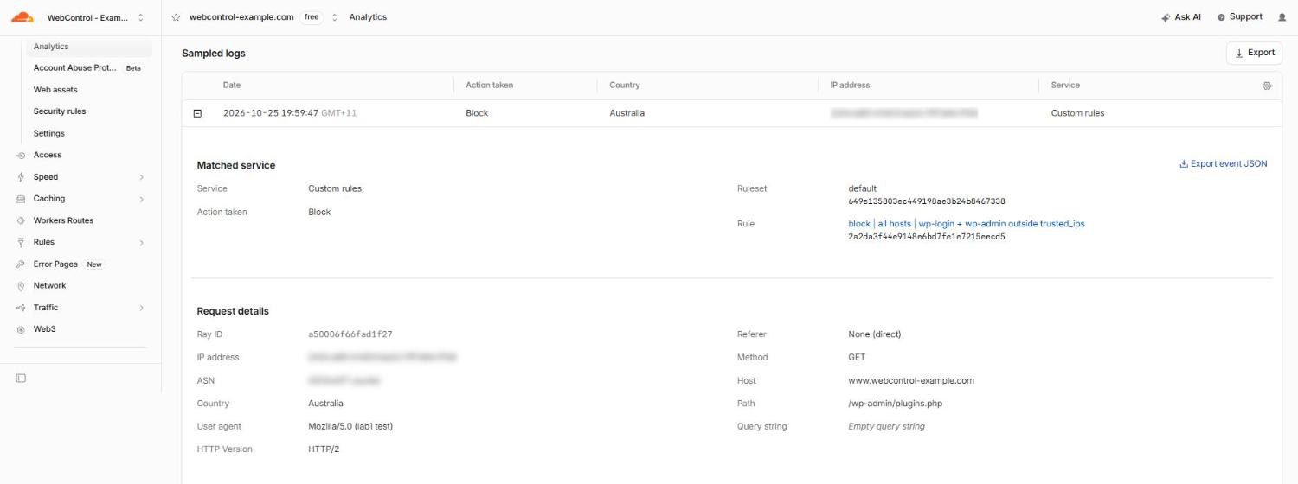The image size is (1298, 484).
Task: Open the Support menu
Action: [1239, 17]
